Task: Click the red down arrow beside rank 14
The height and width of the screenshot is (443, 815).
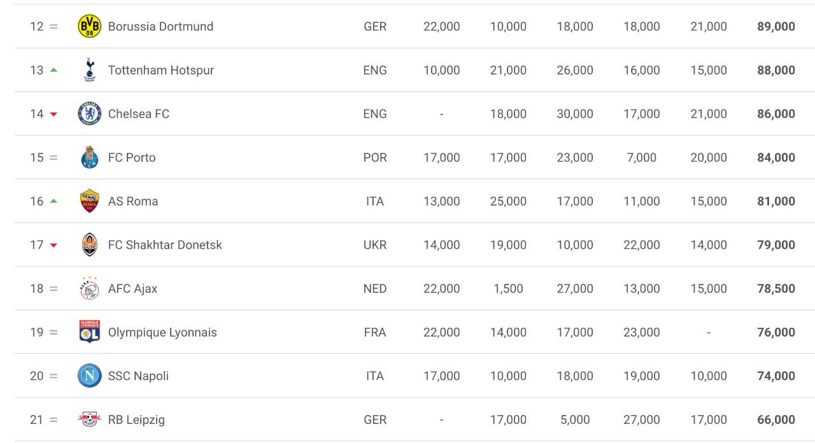Action: click(x=53, y=115)
